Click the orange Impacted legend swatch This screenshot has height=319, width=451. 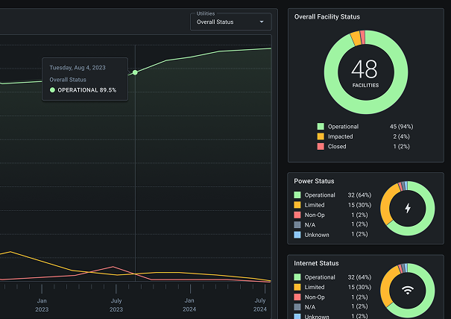pyautogui.click(x=321, y=136)
